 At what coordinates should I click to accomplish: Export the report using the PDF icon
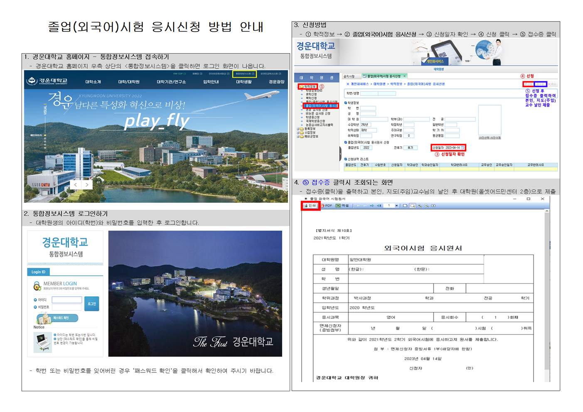(x=326, y=206)
